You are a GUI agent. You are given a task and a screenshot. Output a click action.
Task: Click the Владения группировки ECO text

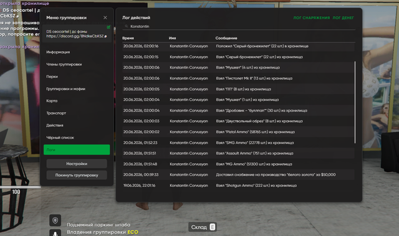[102, 232]
